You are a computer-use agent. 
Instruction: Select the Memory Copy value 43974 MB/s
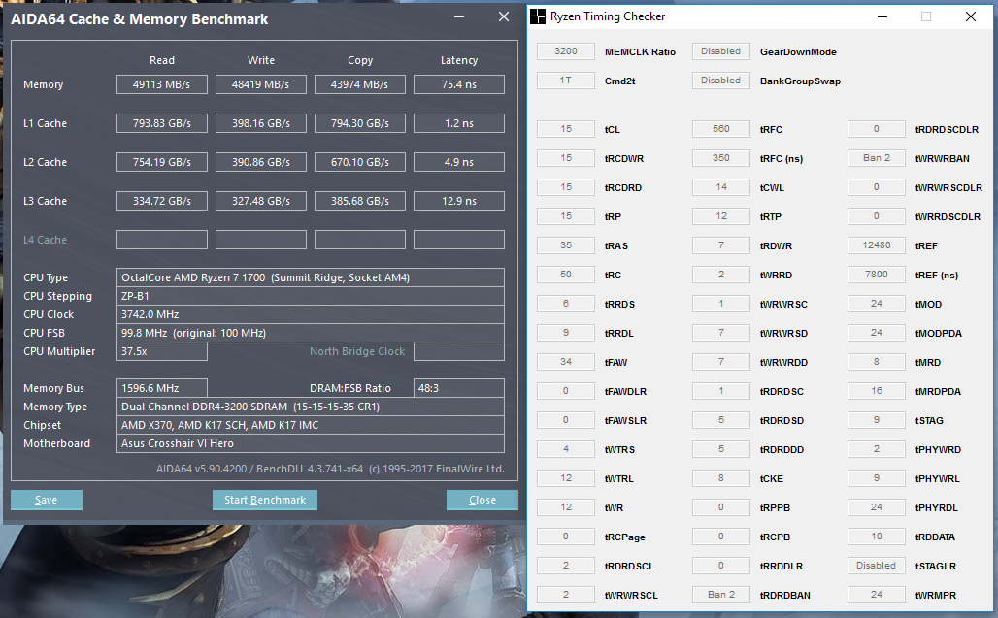[359, 84]
